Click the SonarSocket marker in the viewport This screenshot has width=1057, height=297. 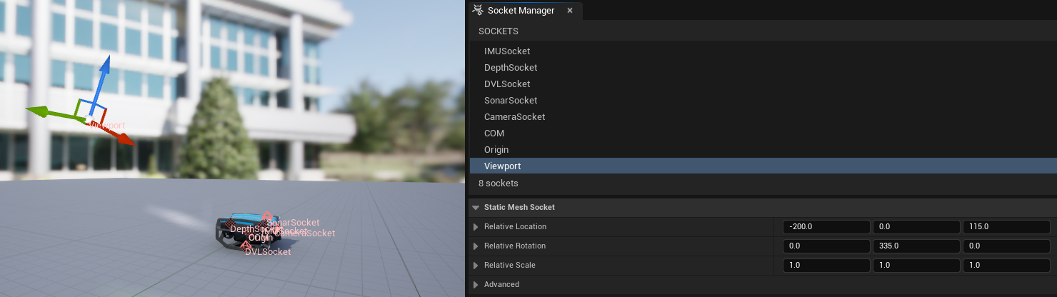click(x=266, y=216)
